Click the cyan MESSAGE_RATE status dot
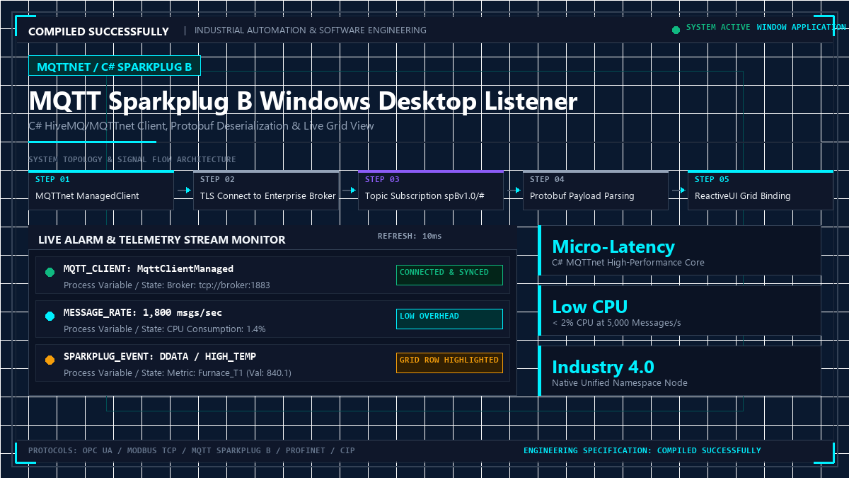This screenshot has height=478, width=849. [x=50, y=316]
